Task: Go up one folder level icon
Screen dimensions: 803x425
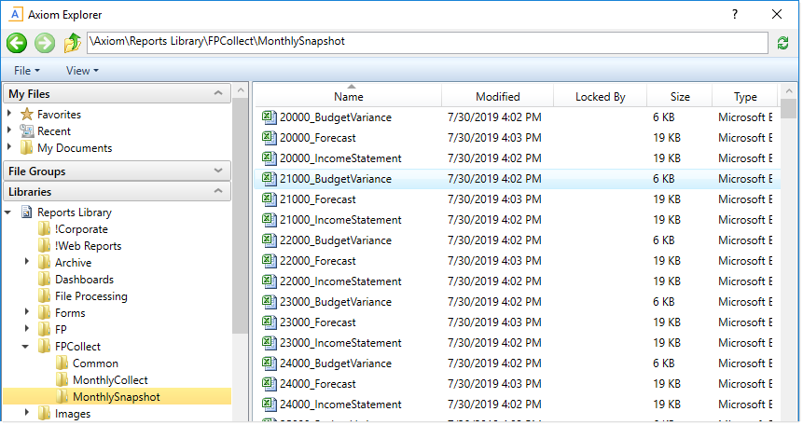Action: click(73, 43)
